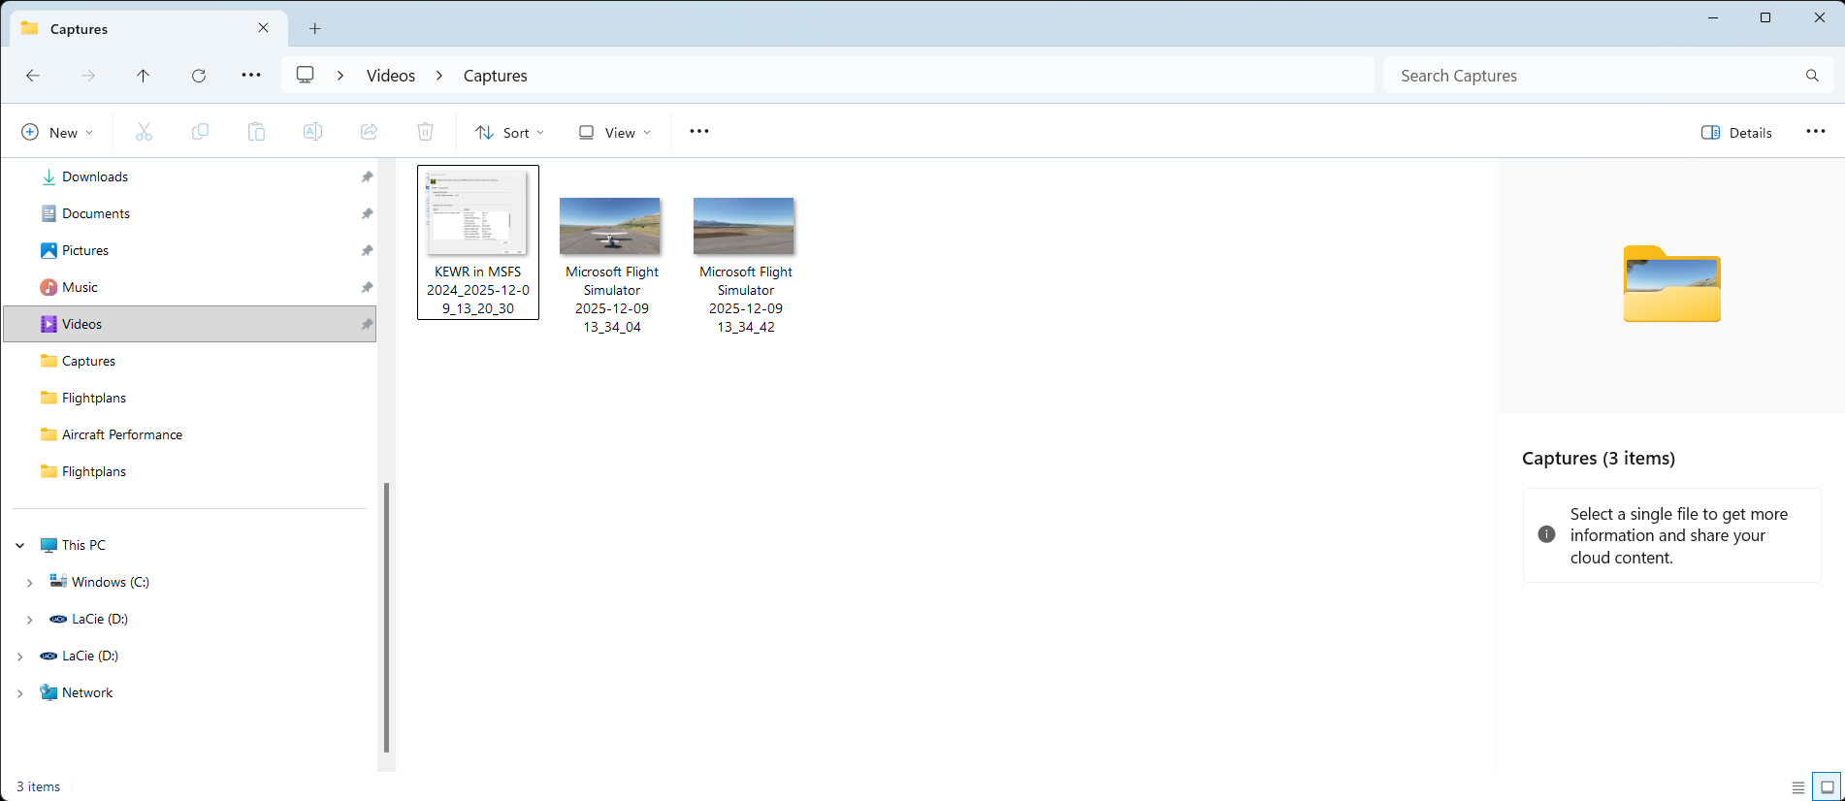Click the Cut scissors icon

[x=144, y=132]
